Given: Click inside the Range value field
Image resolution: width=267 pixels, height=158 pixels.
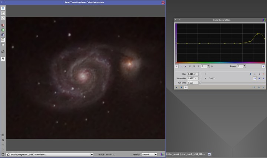Looking at the screenshot, I should pyautogui.click(x=240, y=66).
